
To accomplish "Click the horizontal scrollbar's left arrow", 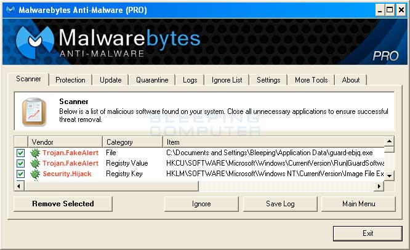I will coord(18,185).
